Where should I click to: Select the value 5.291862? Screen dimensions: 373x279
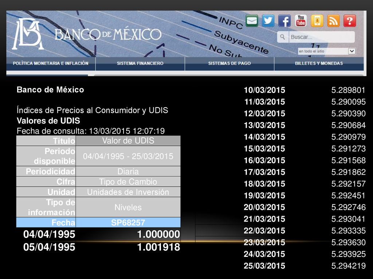pos(349,172)
